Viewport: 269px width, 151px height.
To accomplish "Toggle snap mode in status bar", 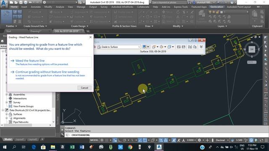I will (x=107, y=140).
